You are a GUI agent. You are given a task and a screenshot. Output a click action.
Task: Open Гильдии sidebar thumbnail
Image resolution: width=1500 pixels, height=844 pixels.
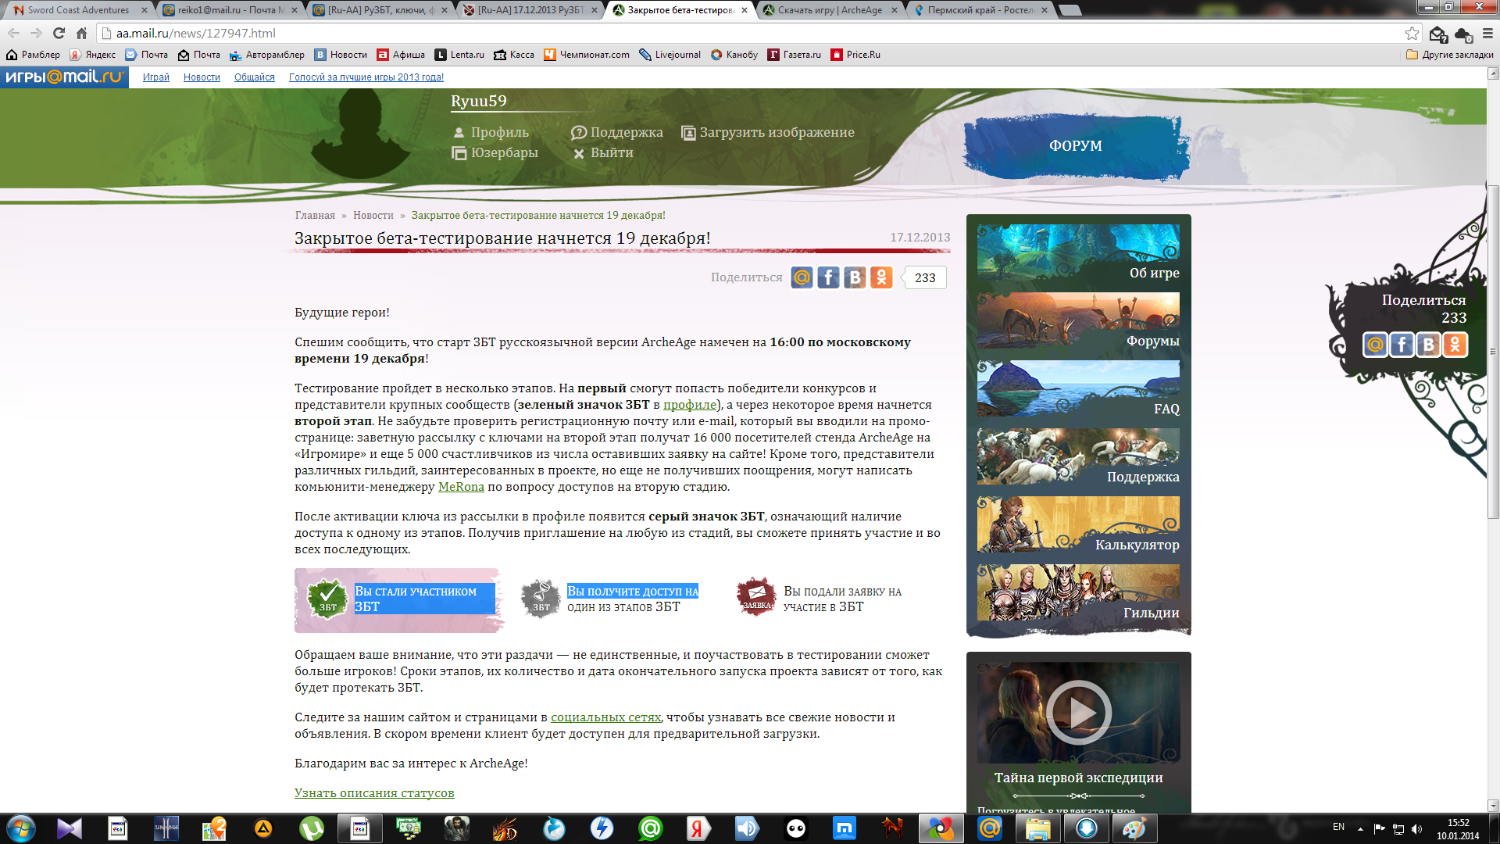click(x=1078, y=593)
